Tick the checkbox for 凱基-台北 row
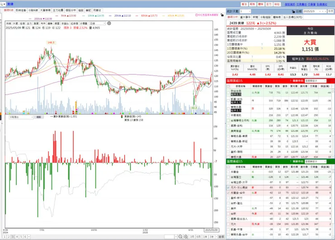This screenshot has width=335, height=240. coord(228,101)
